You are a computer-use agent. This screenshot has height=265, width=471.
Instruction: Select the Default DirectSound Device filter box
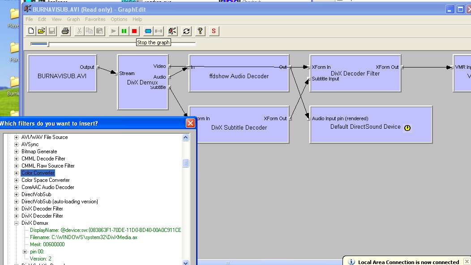[371, 124]
